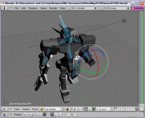
Task: Toggle the lock layers to scene button
Action: tap(137, 109)
